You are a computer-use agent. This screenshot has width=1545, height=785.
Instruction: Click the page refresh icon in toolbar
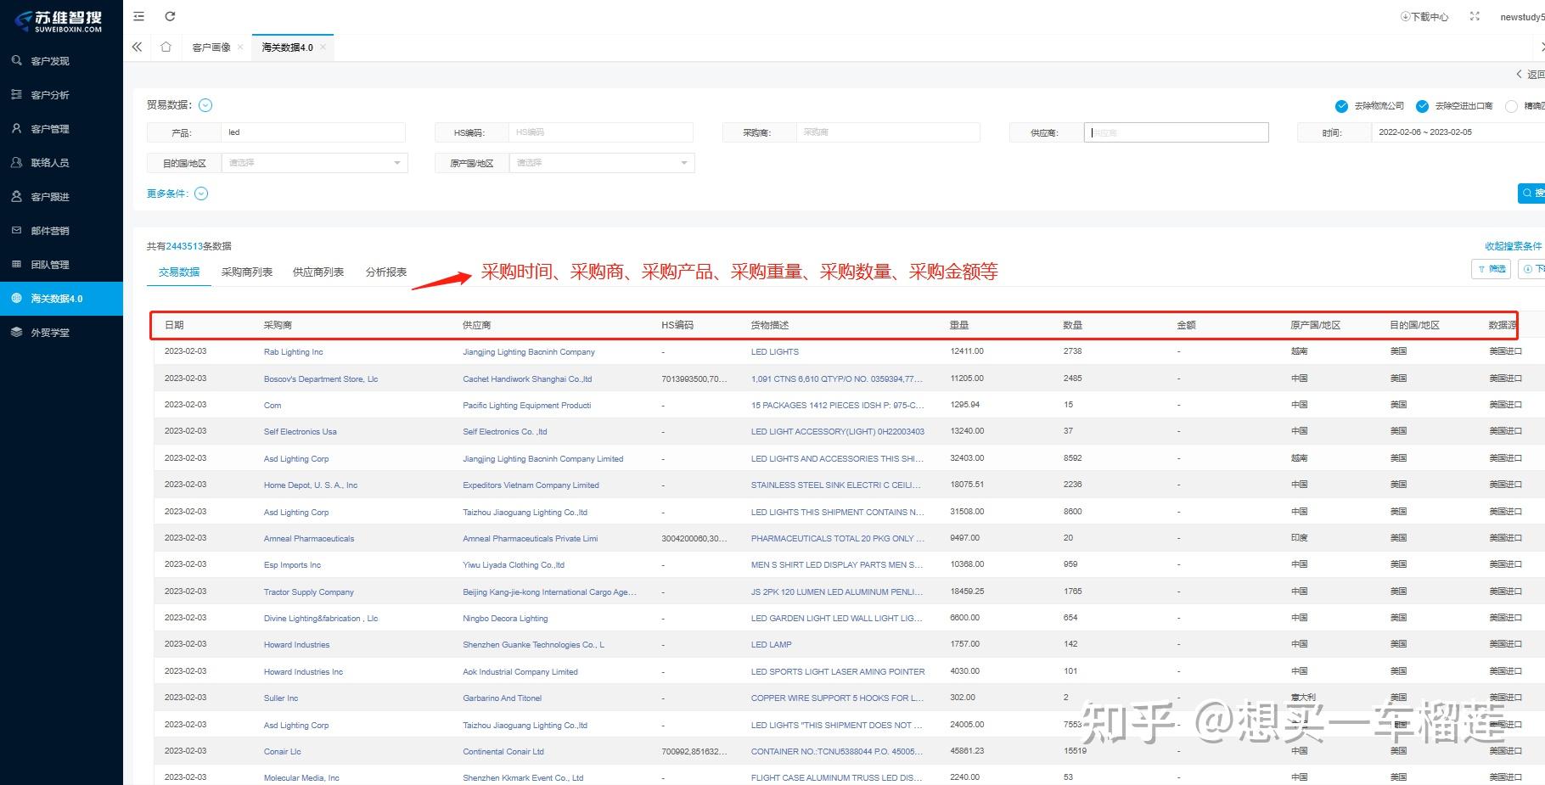[x=171, y=15]
